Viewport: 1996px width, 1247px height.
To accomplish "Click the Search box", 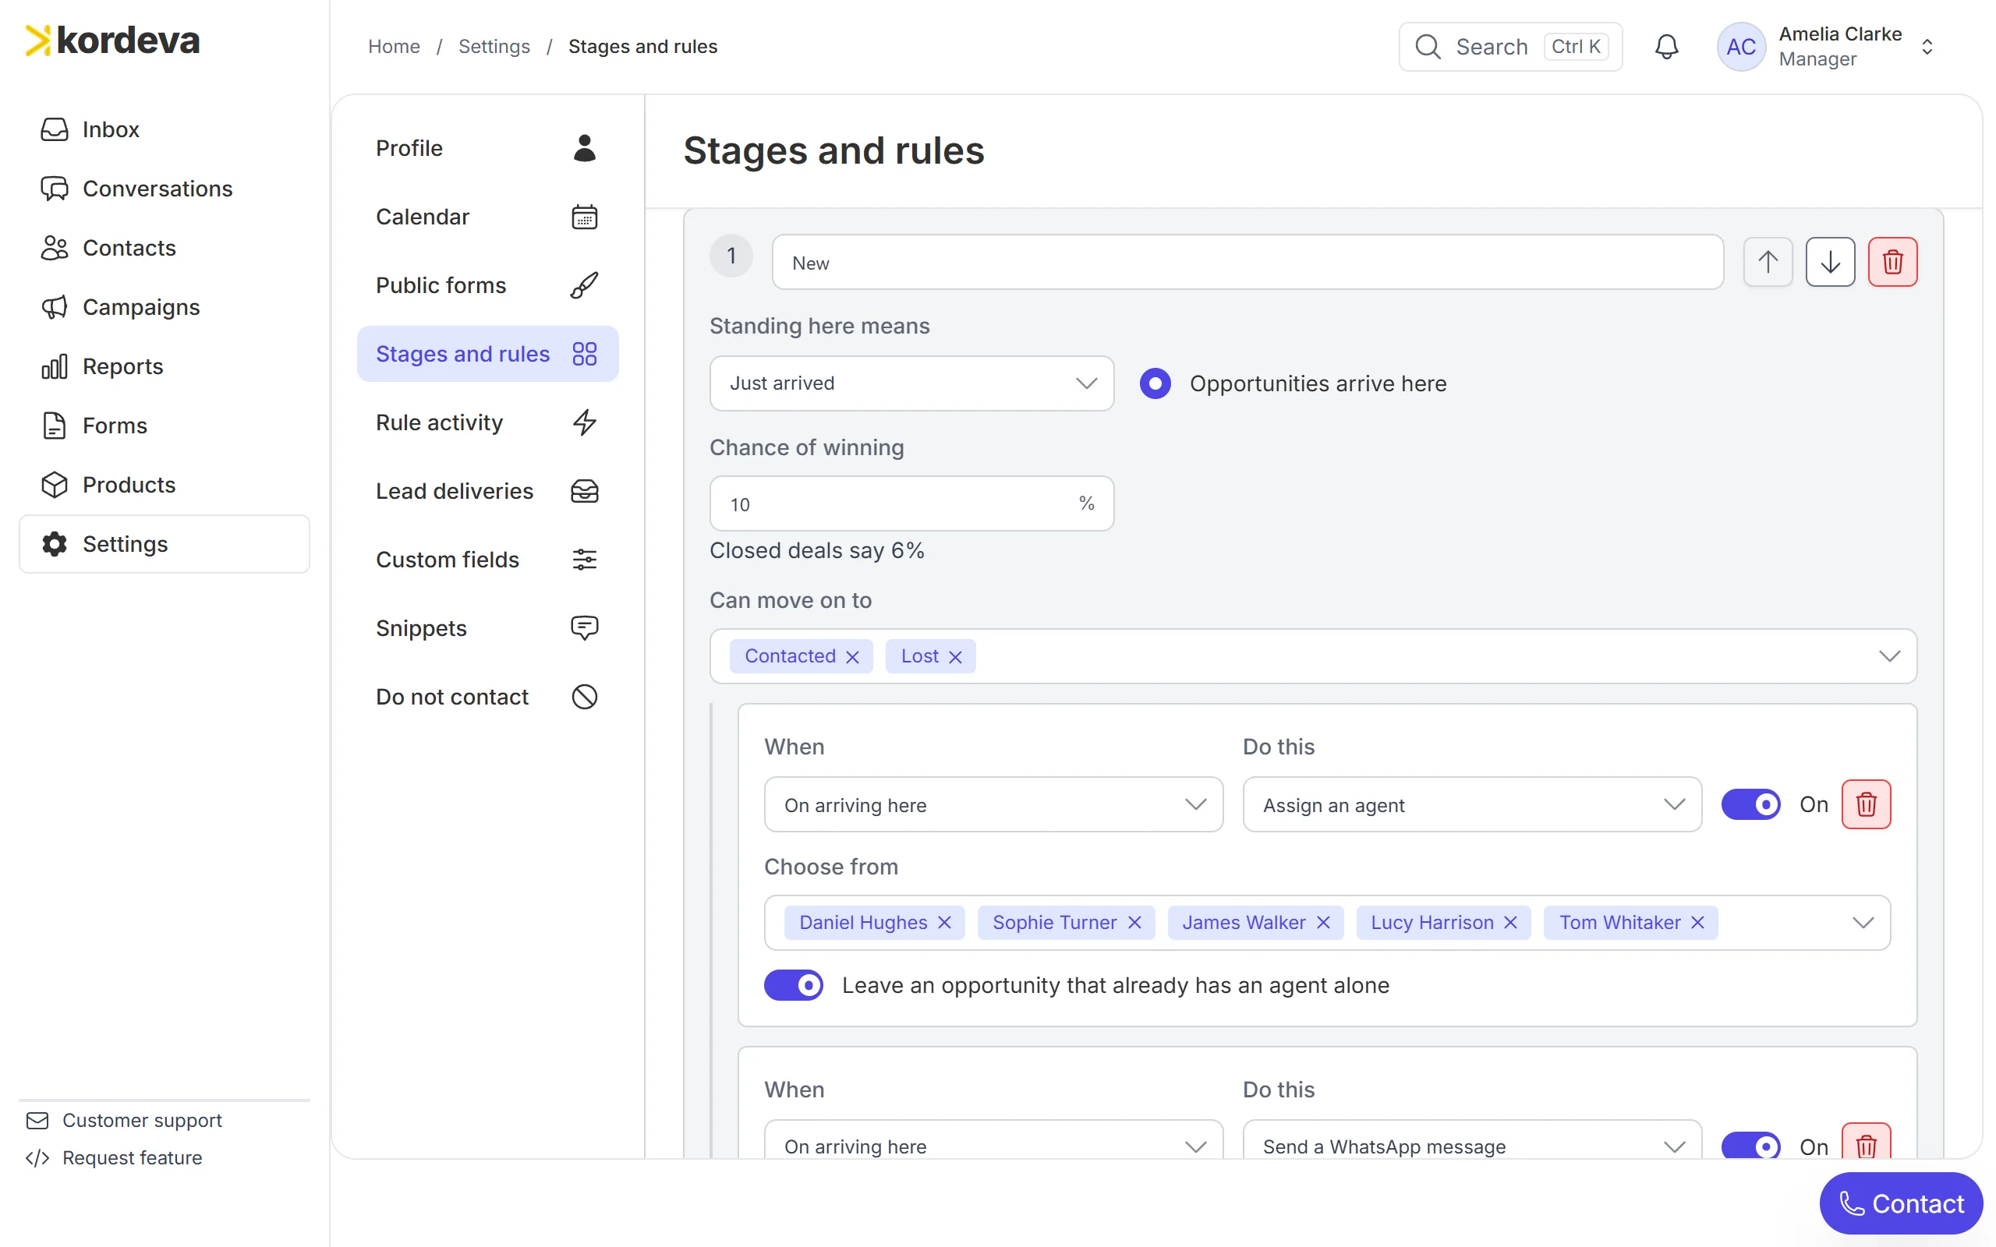I will click(x=1510, y=47).
